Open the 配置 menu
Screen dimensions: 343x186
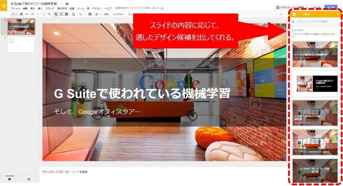72,8
